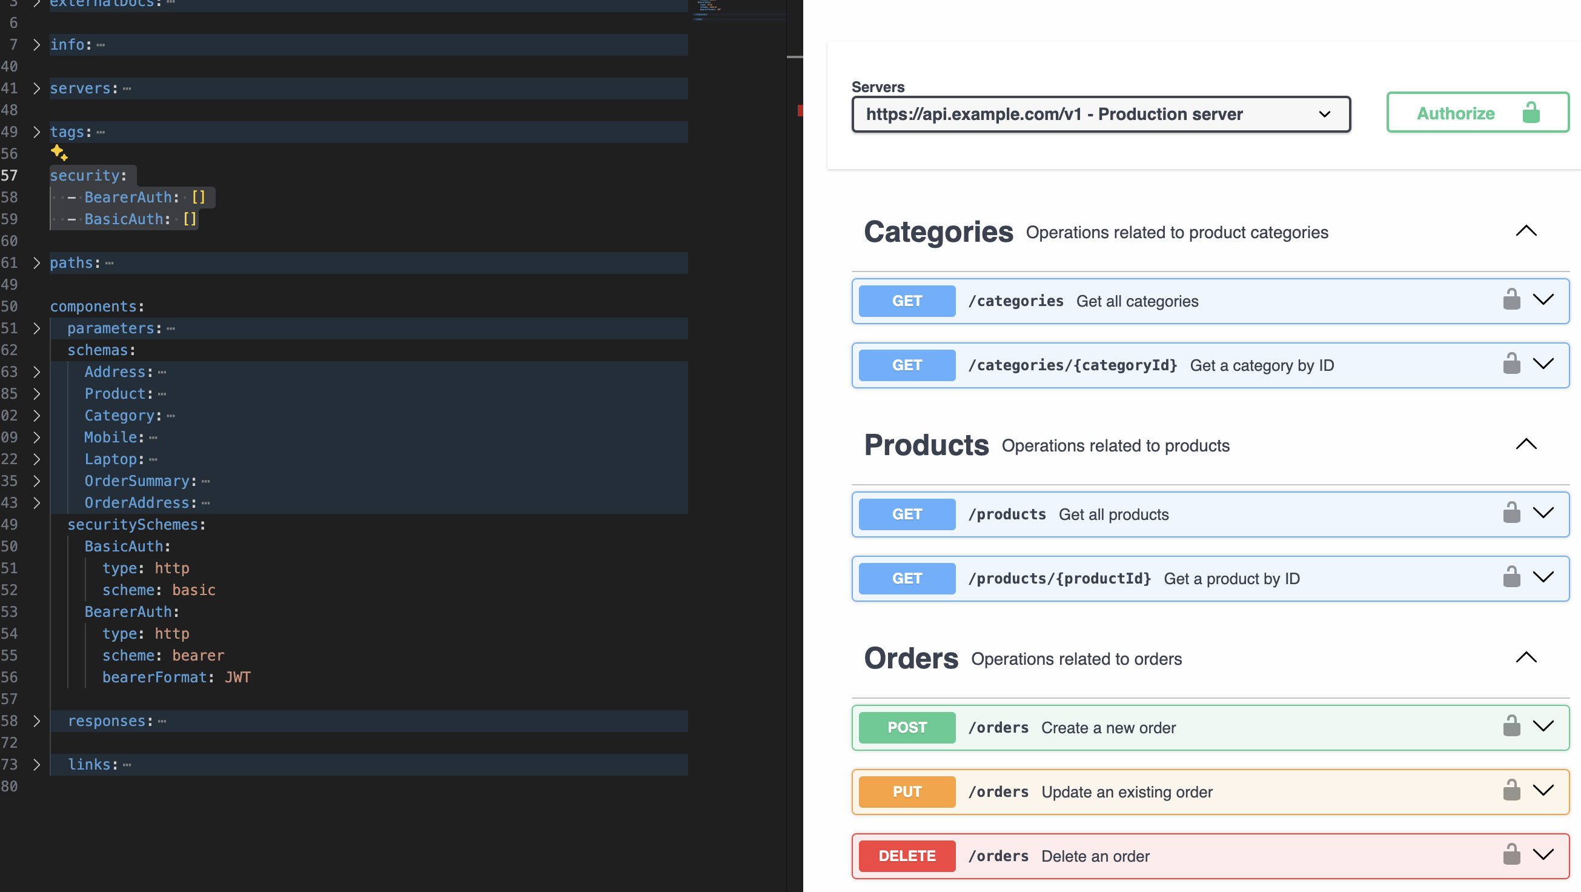Expand the GET /products/{productId} operation chevron

1543,577
